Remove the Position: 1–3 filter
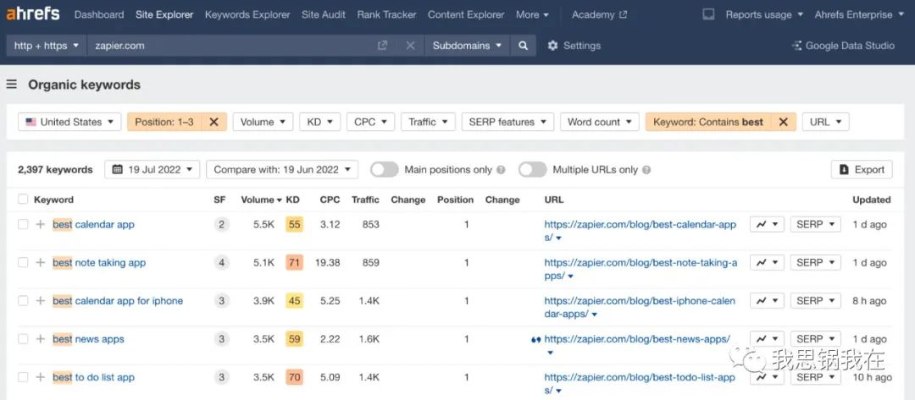Image resolution: width=915 pixels, height=400 pixels. coord(214,122)
